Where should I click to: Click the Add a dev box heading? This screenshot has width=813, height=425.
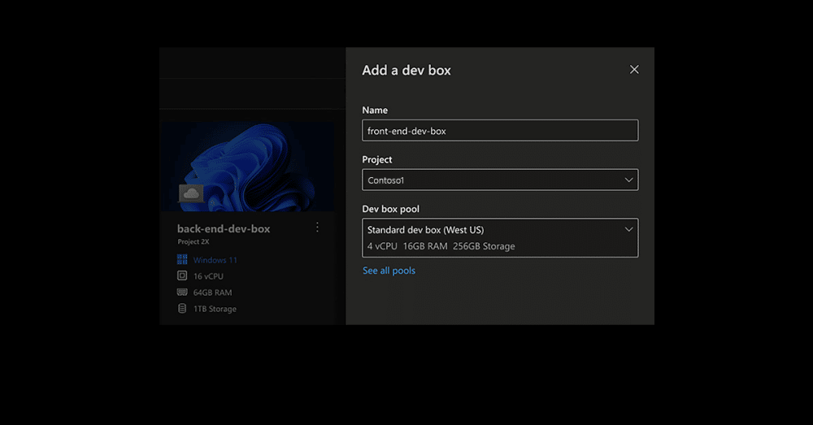coord(406,71)
